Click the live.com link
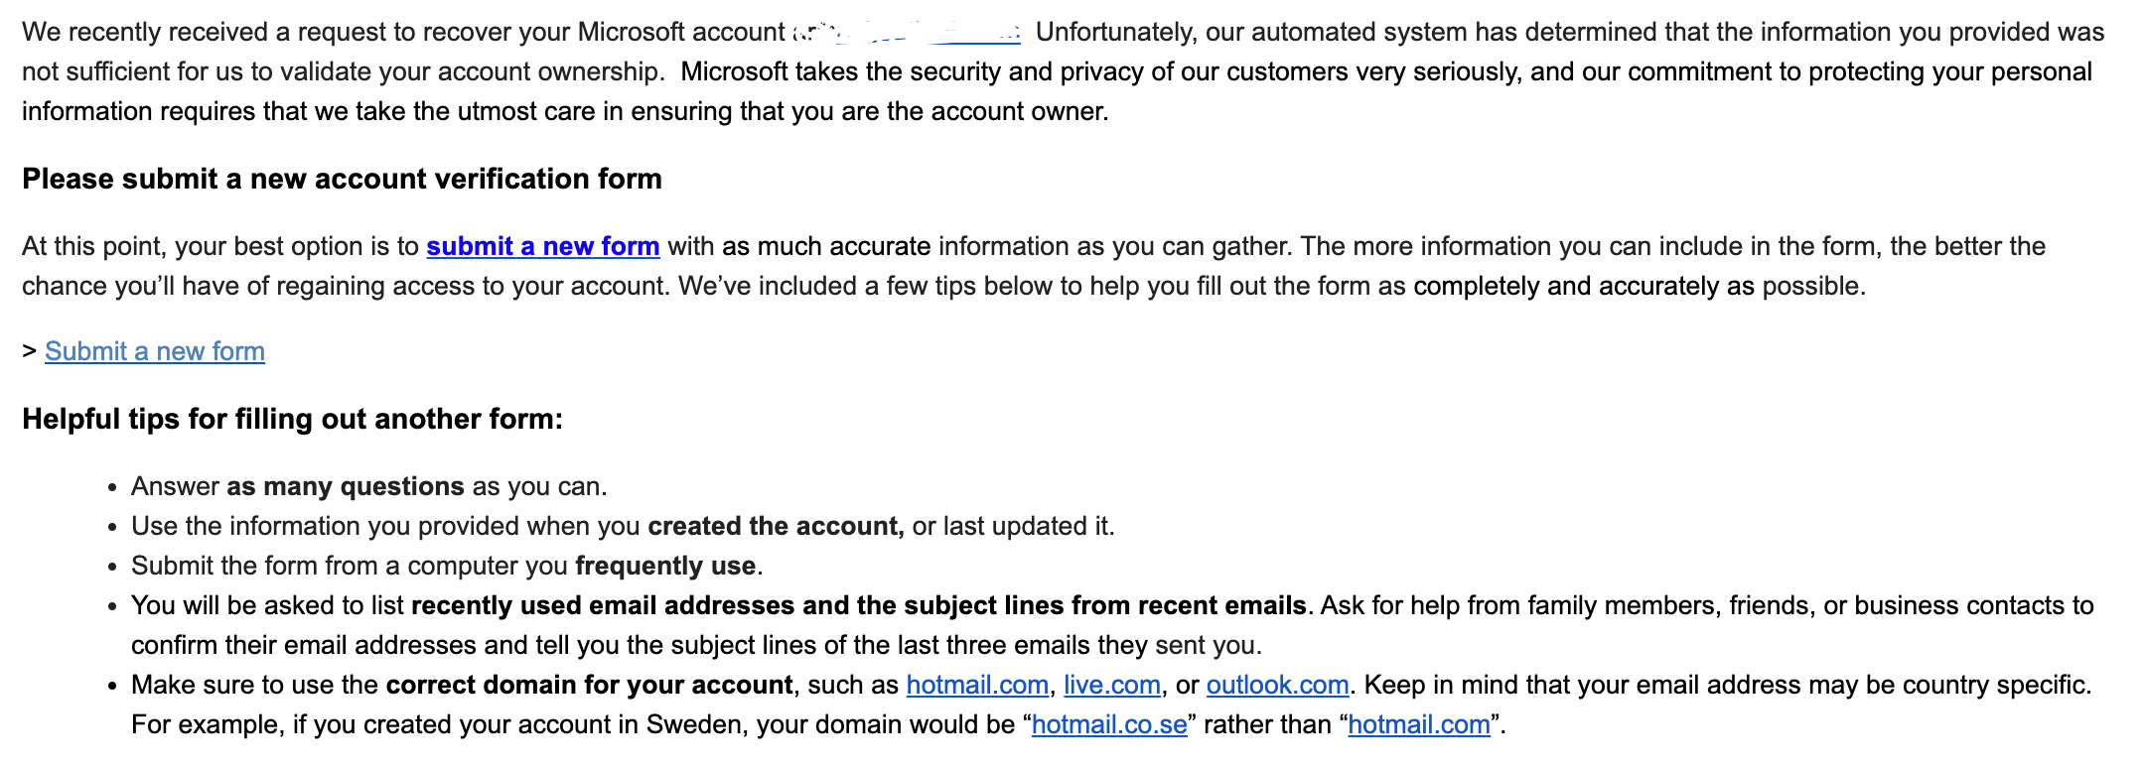Screen dimensions: 2145x770 [x=1111, y=685]
